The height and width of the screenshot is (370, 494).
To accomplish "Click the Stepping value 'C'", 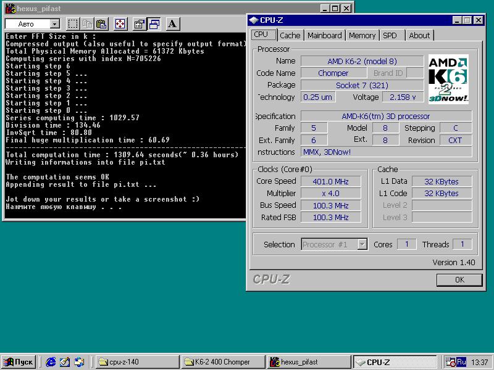I will [x=456, y=128].
